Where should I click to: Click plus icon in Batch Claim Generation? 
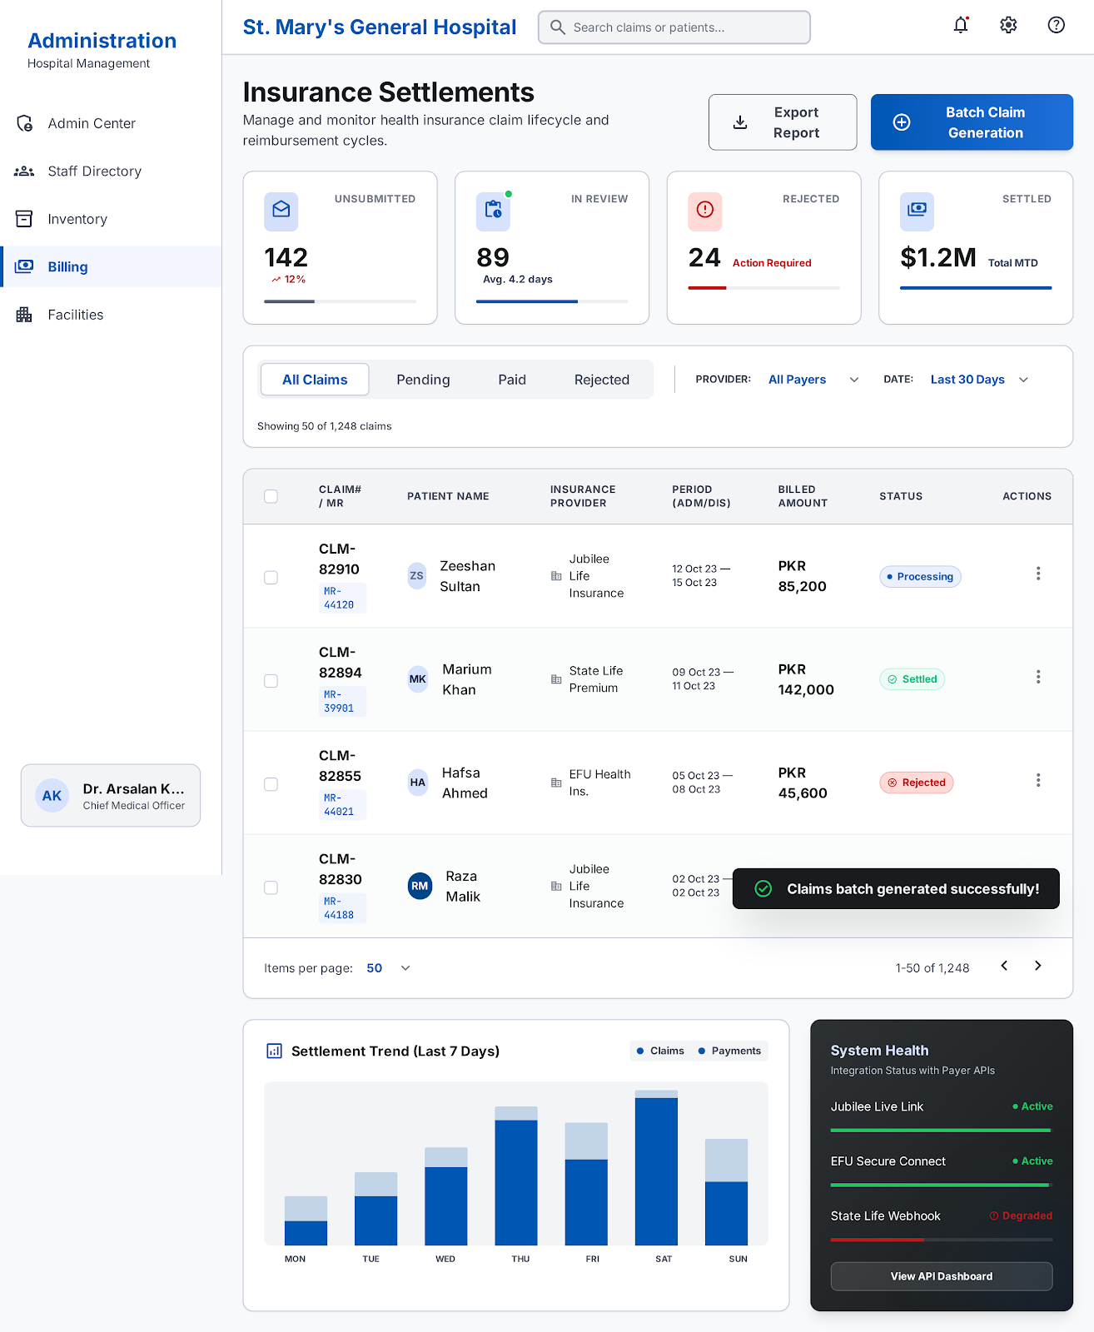(902, 122)
